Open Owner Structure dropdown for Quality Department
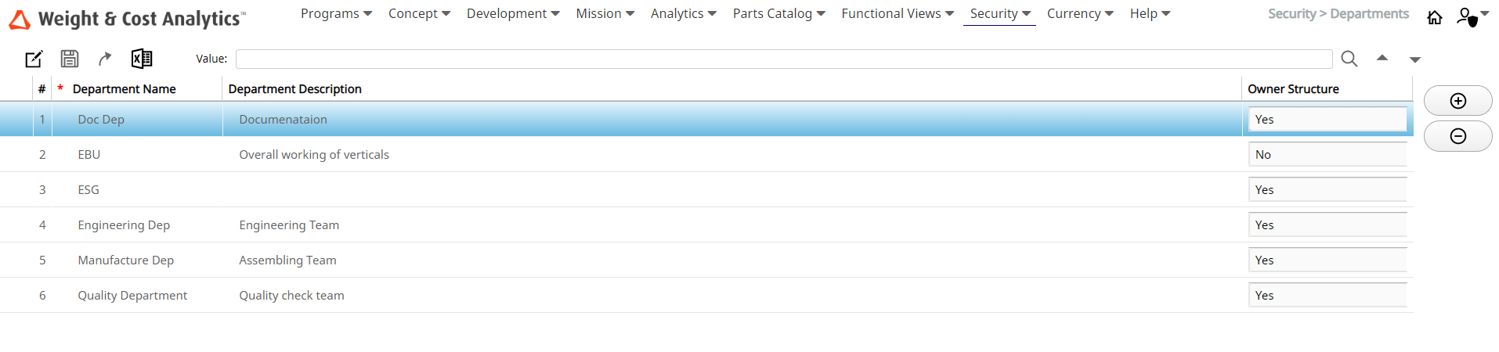Viewport: 1499px width, 352px height. click(1327, 296)
